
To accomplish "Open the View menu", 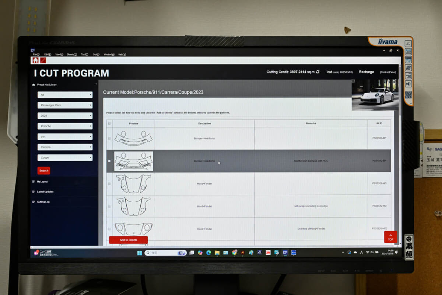I will click(x=59, y=54).
